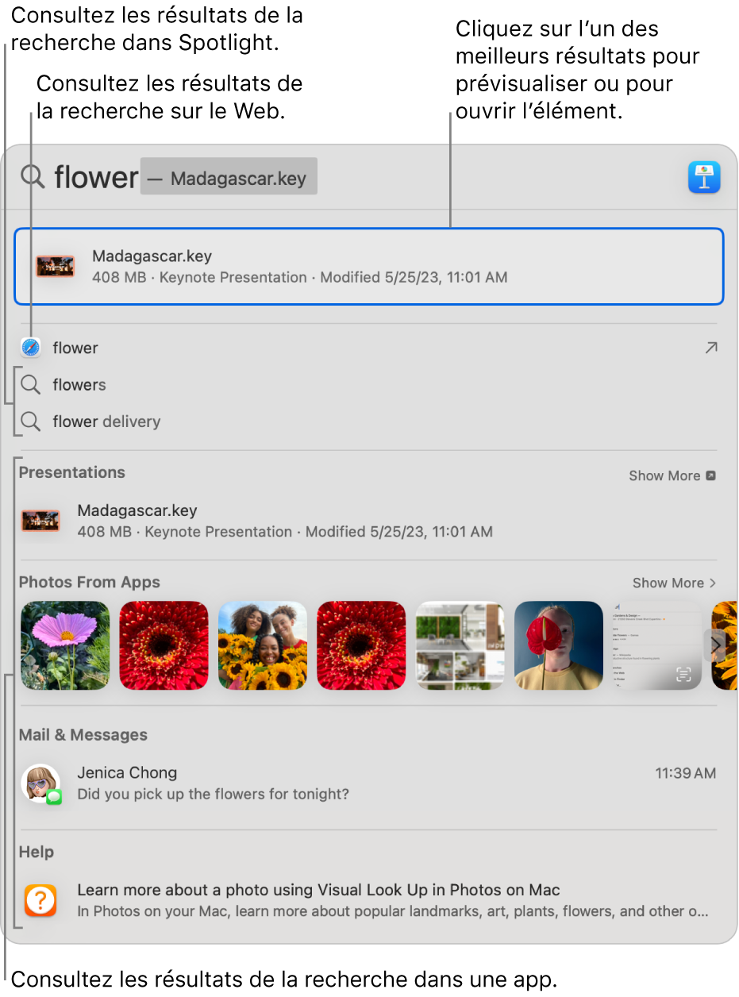The height and width of the screenshot is (997, 739).
Task: Click the magnifier icon next to flowers suggestion
Action: [31, 385]
